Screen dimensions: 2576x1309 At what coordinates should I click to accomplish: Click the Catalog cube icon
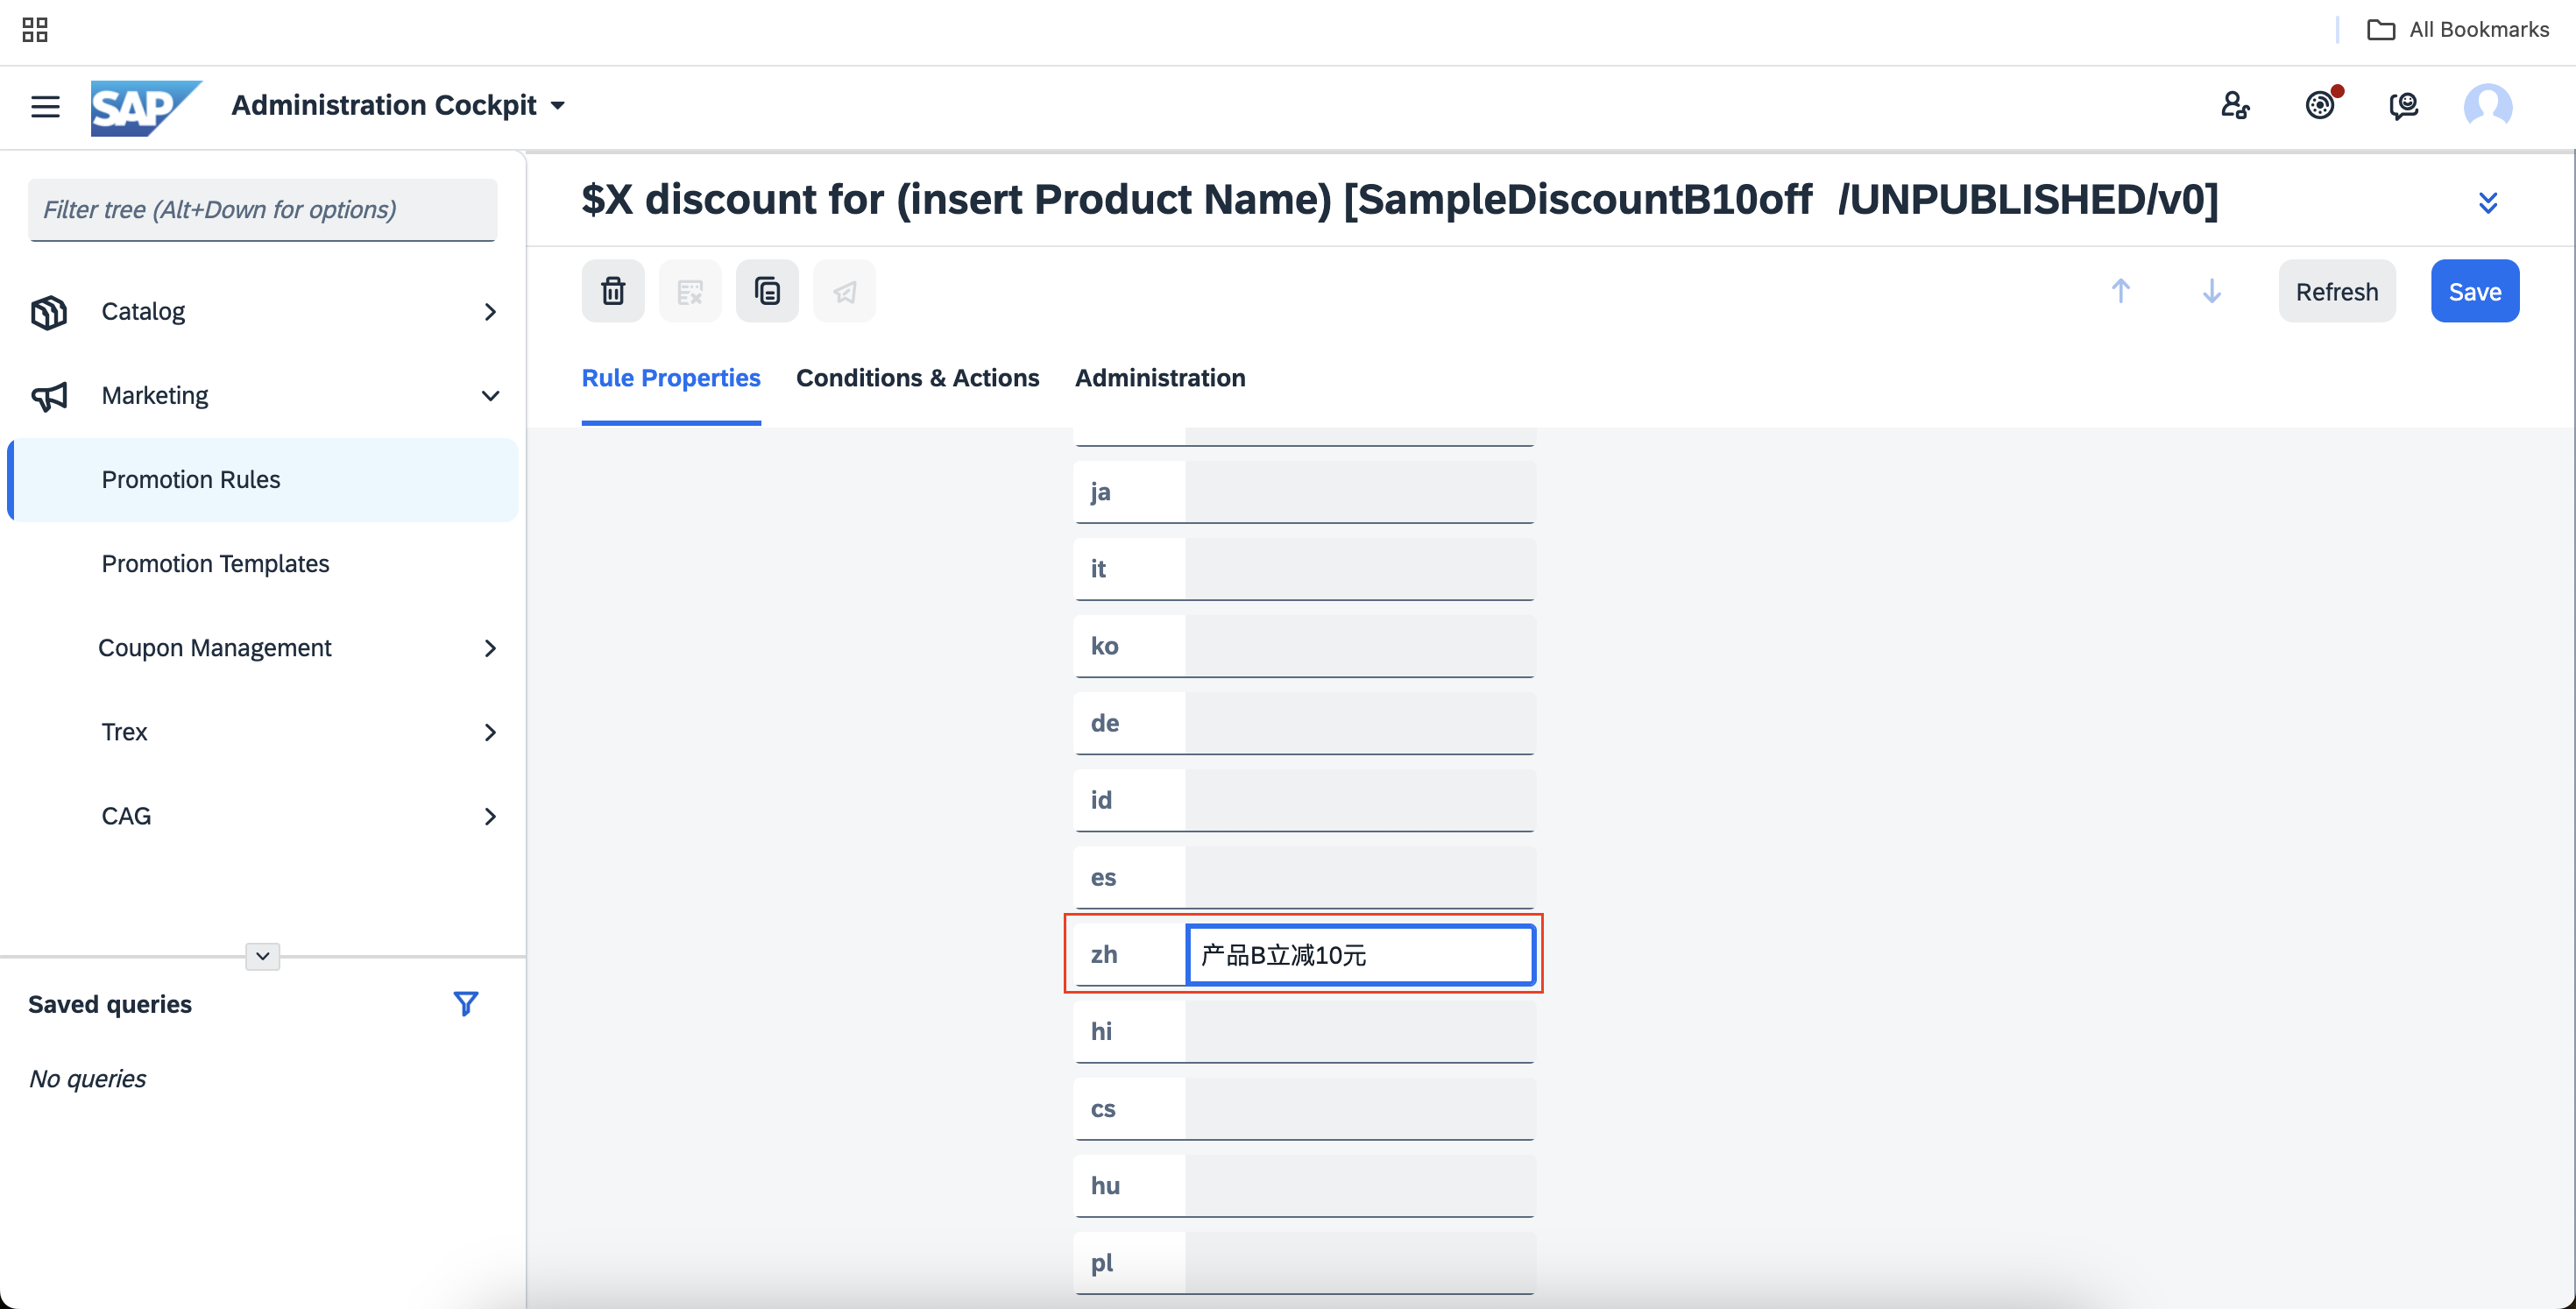49,312
